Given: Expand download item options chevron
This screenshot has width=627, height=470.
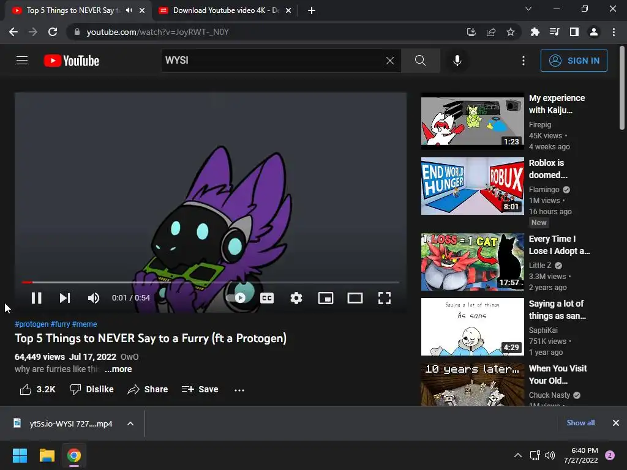Looking at the screenshot, I should pos(130,423).
